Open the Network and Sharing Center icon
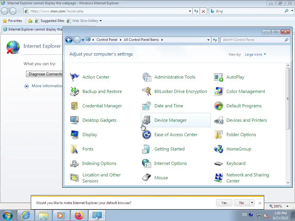This screenshot has width=295, height=221. (219, 178)
